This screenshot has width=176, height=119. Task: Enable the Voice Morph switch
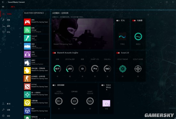point(103,85)
